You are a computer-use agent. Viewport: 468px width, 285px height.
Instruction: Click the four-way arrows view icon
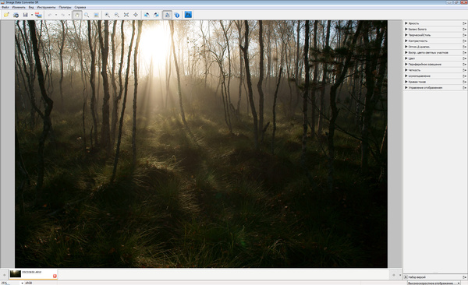(x=136, y=15)
